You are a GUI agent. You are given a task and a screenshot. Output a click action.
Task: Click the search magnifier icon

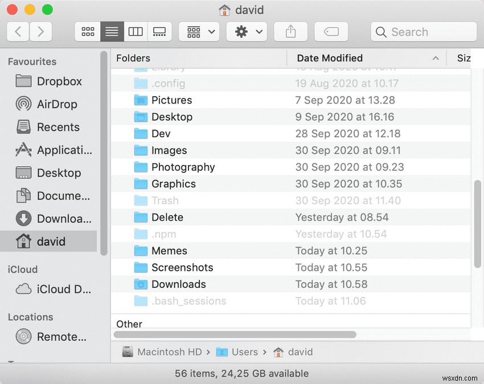click(x=381, y=32)
